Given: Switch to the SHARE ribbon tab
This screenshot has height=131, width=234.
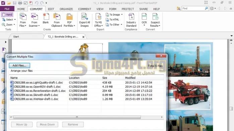Looking at the screenshot, I should (143, 9).
